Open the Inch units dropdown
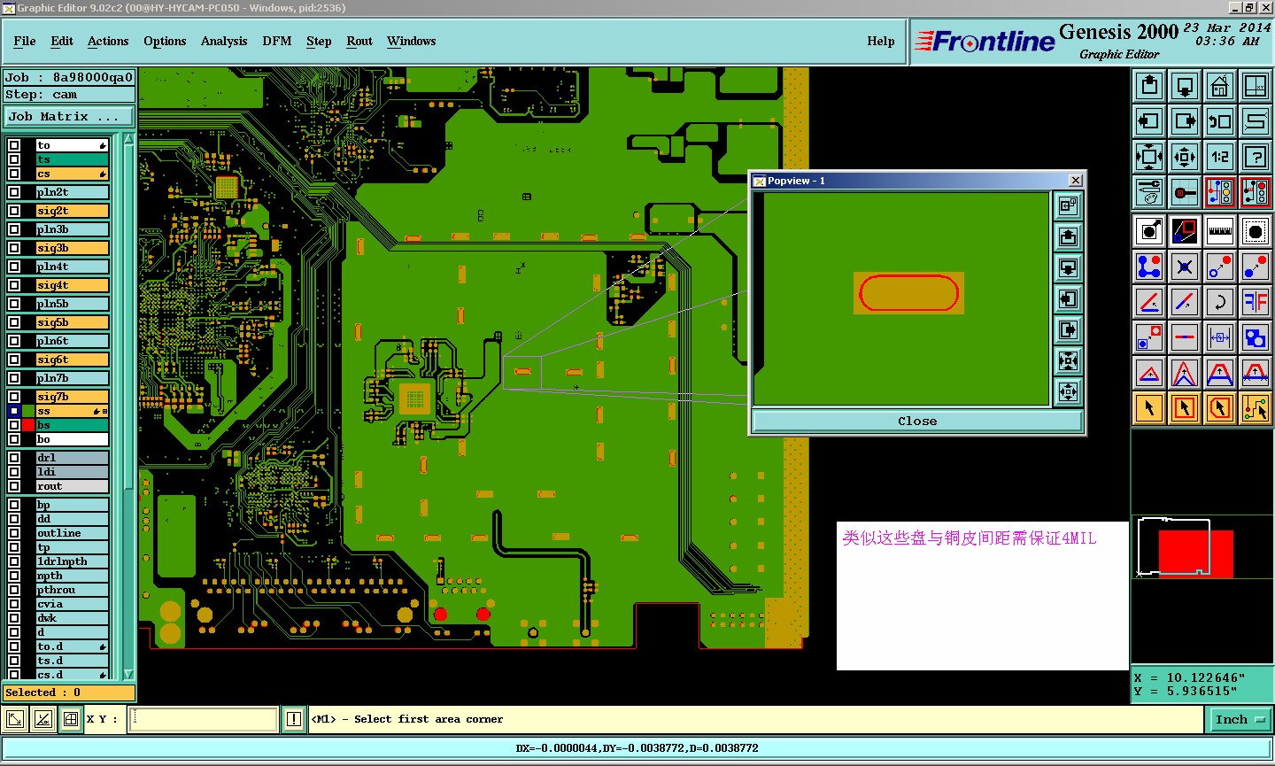 click(1239, 720)
